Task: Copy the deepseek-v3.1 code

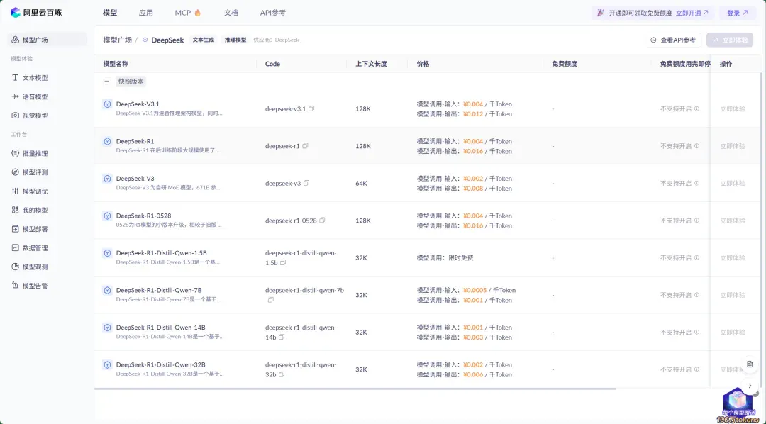Action: [x=311, y=108]
